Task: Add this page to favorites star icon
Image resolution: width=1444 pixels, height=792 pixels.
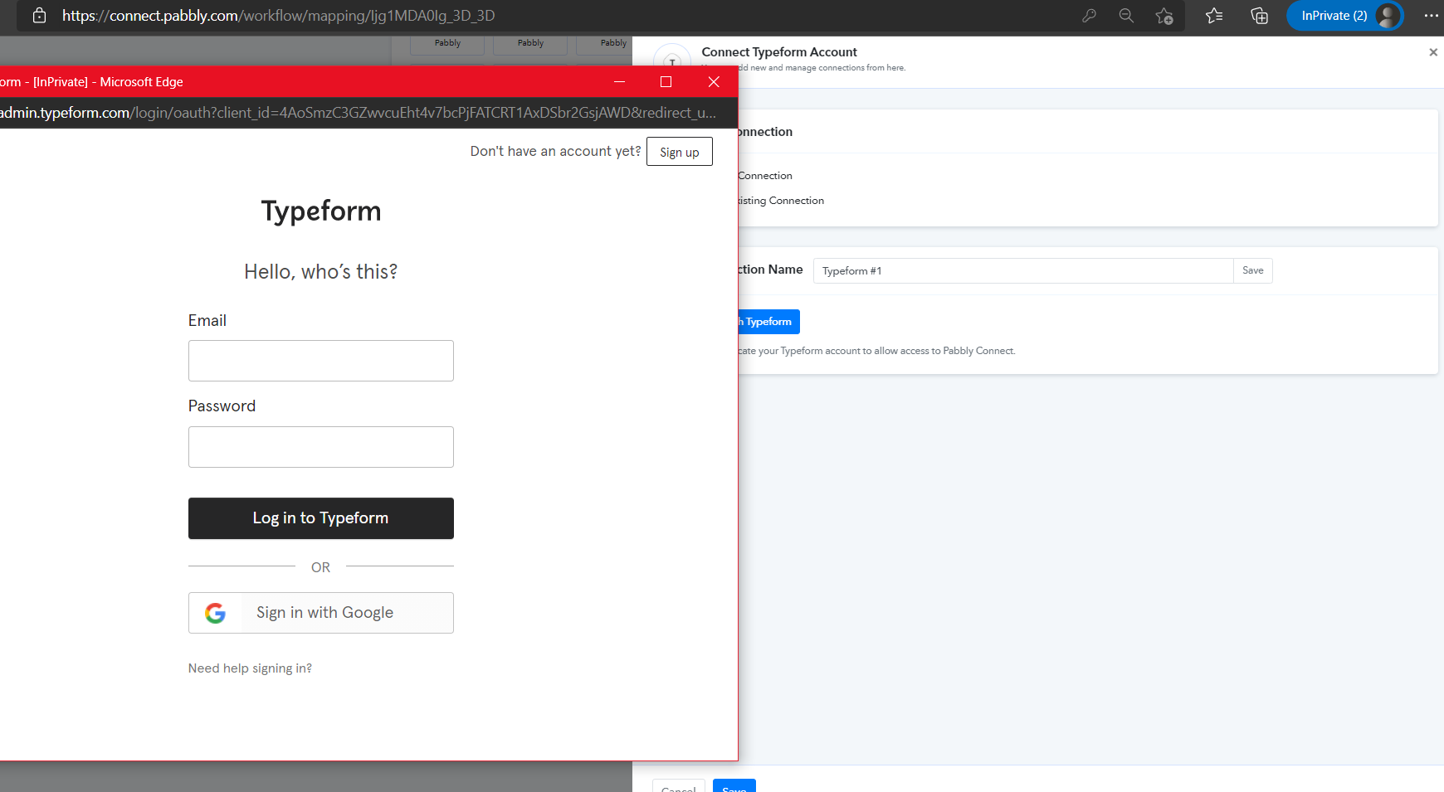Action: tap(1164, 16)
